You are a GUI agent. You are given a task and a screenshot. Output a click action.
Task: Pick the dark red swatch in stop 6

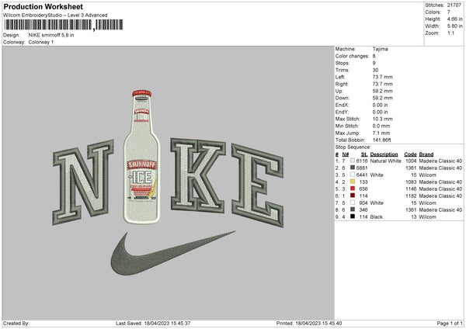pos(353,196)
